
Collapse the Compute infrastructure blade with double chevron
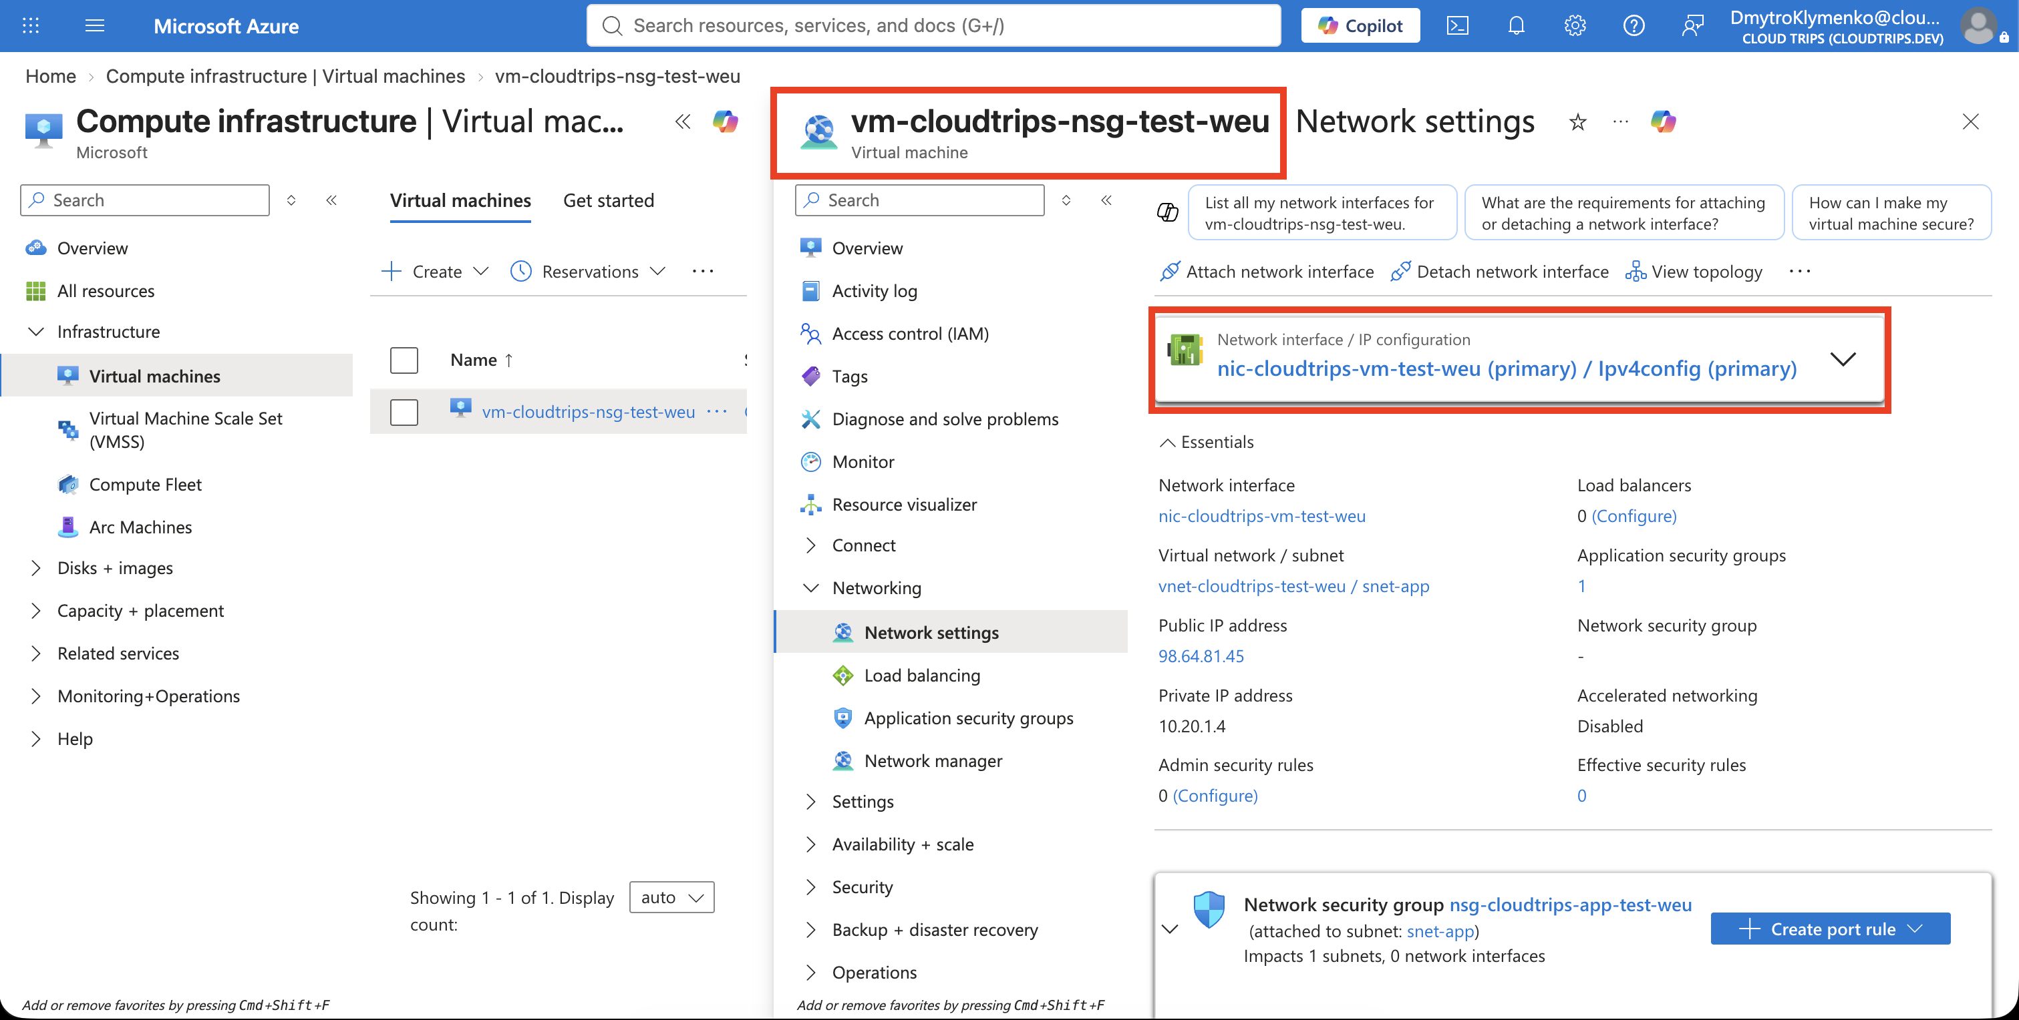[x=683, y=122]
